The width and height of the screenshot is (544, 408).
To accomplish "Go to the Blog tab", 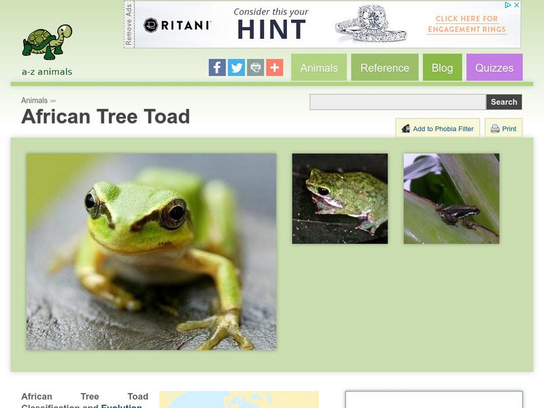I will coord(443,67).
